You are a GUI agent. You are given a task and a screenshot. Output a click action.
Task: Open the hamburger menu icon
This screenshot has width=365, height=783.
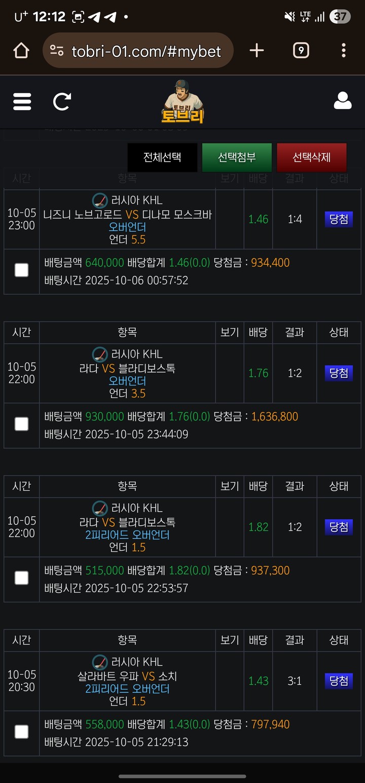coord(22,101)
